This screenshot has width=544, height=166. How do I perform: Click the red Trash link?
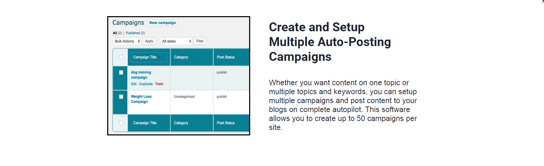[x=159, y=84]
